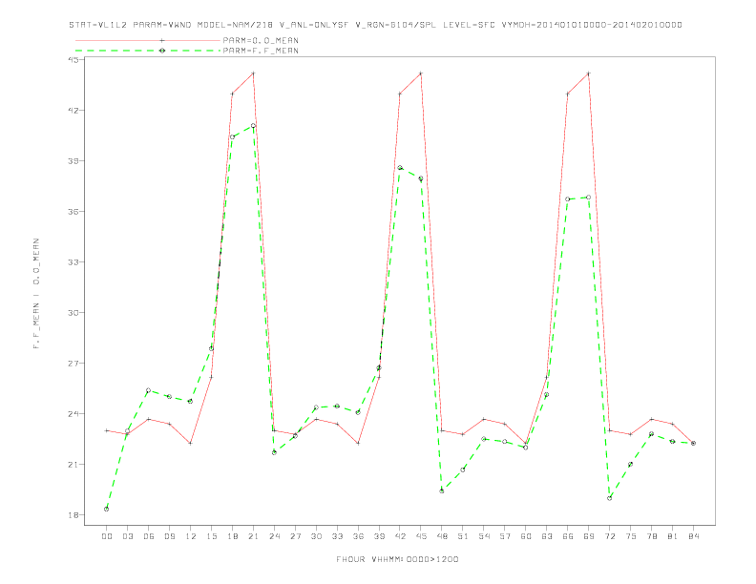Click green F.F_MEAN marker at hour 48
756x584 pixels.
(x=442, y=490)
